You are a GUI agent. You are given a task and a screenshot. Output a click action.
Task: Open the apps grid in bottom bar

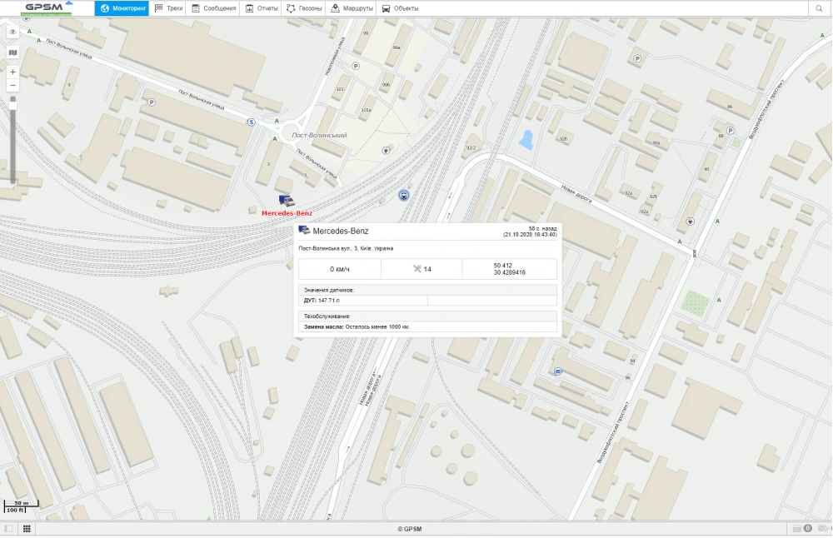(x=27, y=529)
